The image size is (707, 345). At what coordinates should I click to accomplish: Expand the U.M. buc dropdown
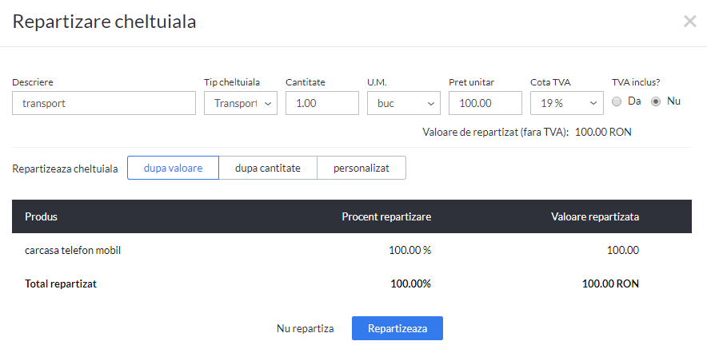[404, 103]
